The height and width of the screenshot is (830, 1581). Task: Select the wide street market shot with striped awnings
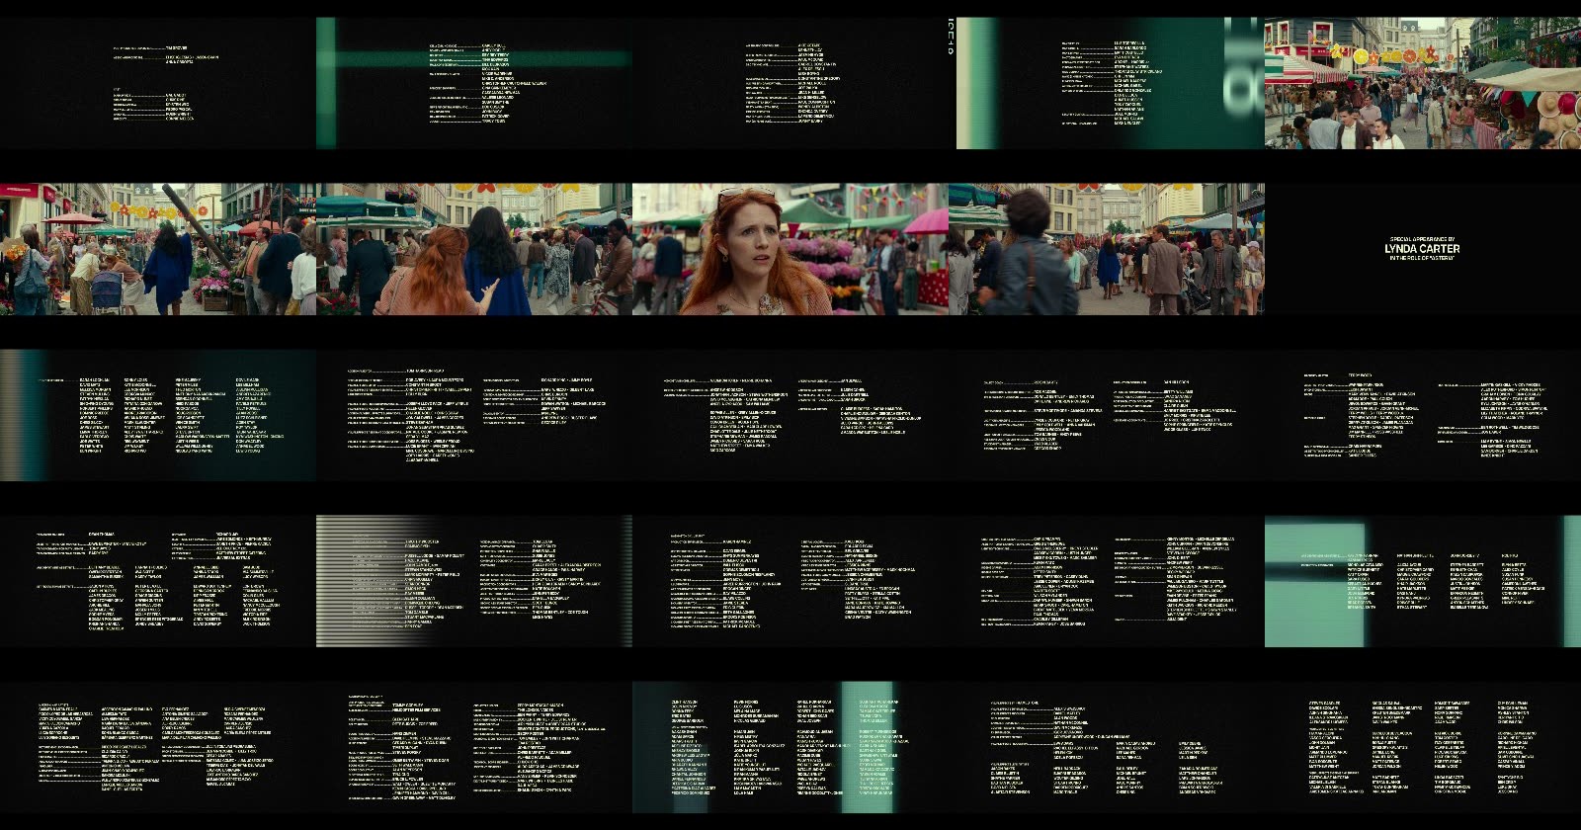pos(1423,83)
